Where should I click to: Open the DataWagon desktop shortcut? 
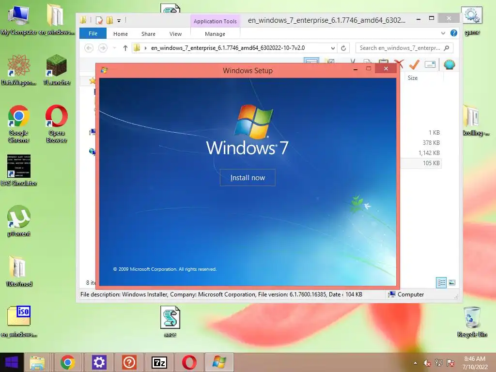[19, 70]
